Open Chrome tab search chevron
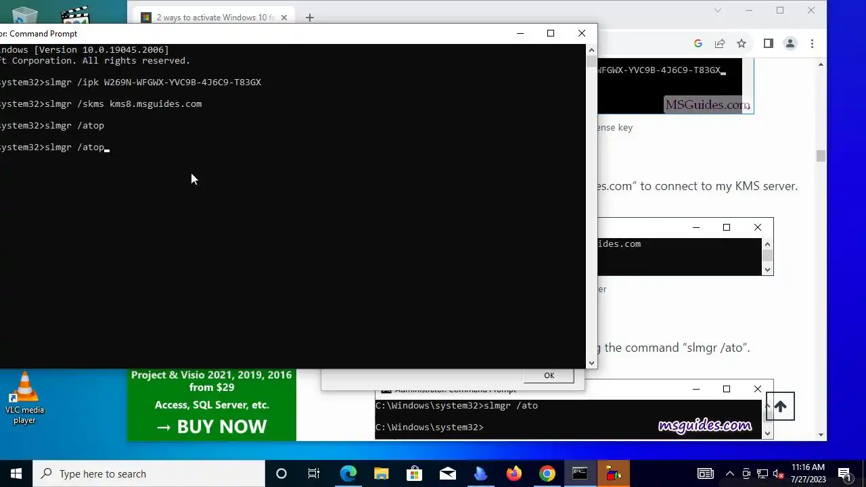The height and width of the screenshot is (487, 866). click(x=718, y=10)
